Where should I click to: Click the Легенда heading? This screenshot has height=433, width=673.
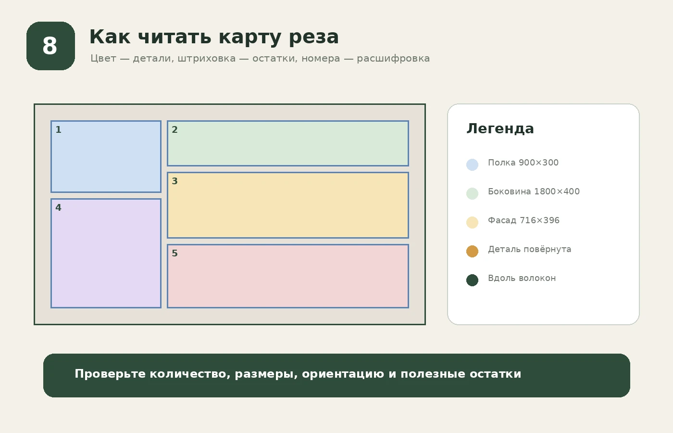point(500,128)
